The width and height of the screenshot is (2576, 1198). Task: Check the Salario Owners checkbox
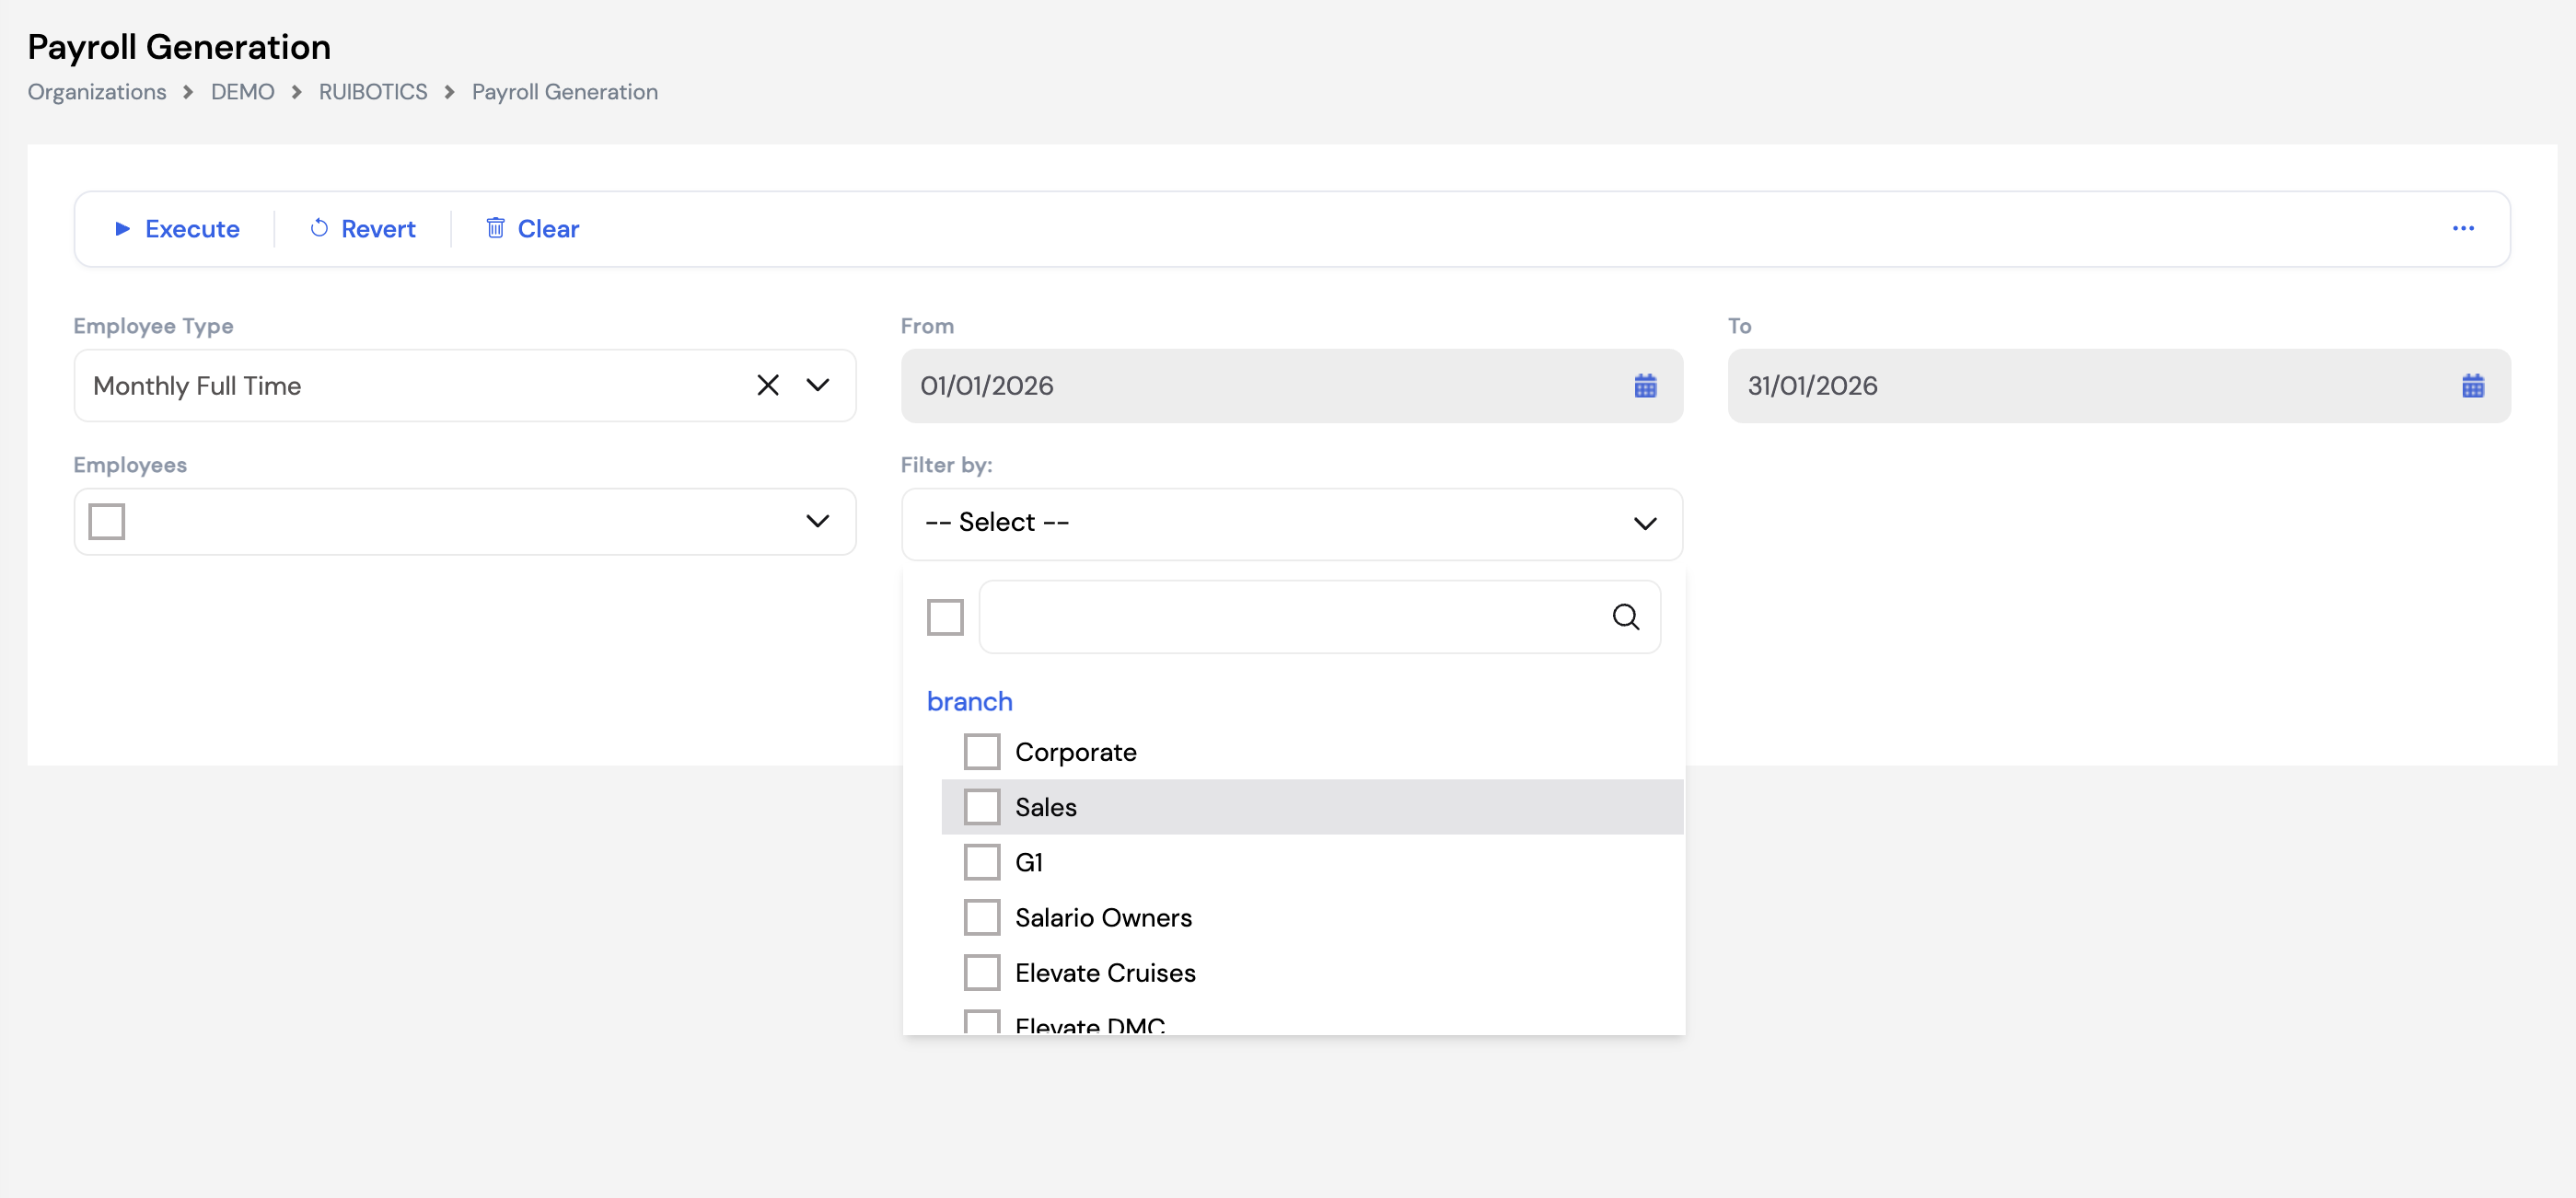pos(982,917)
